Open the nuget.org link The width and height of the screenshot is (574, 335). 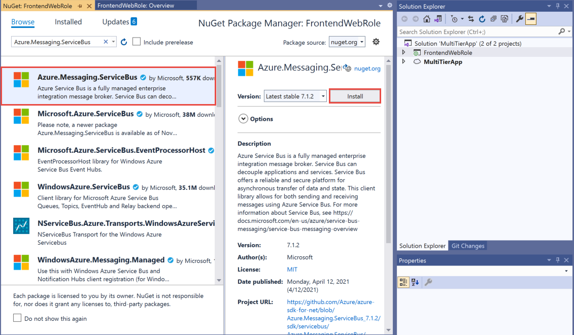coord(367,69)
